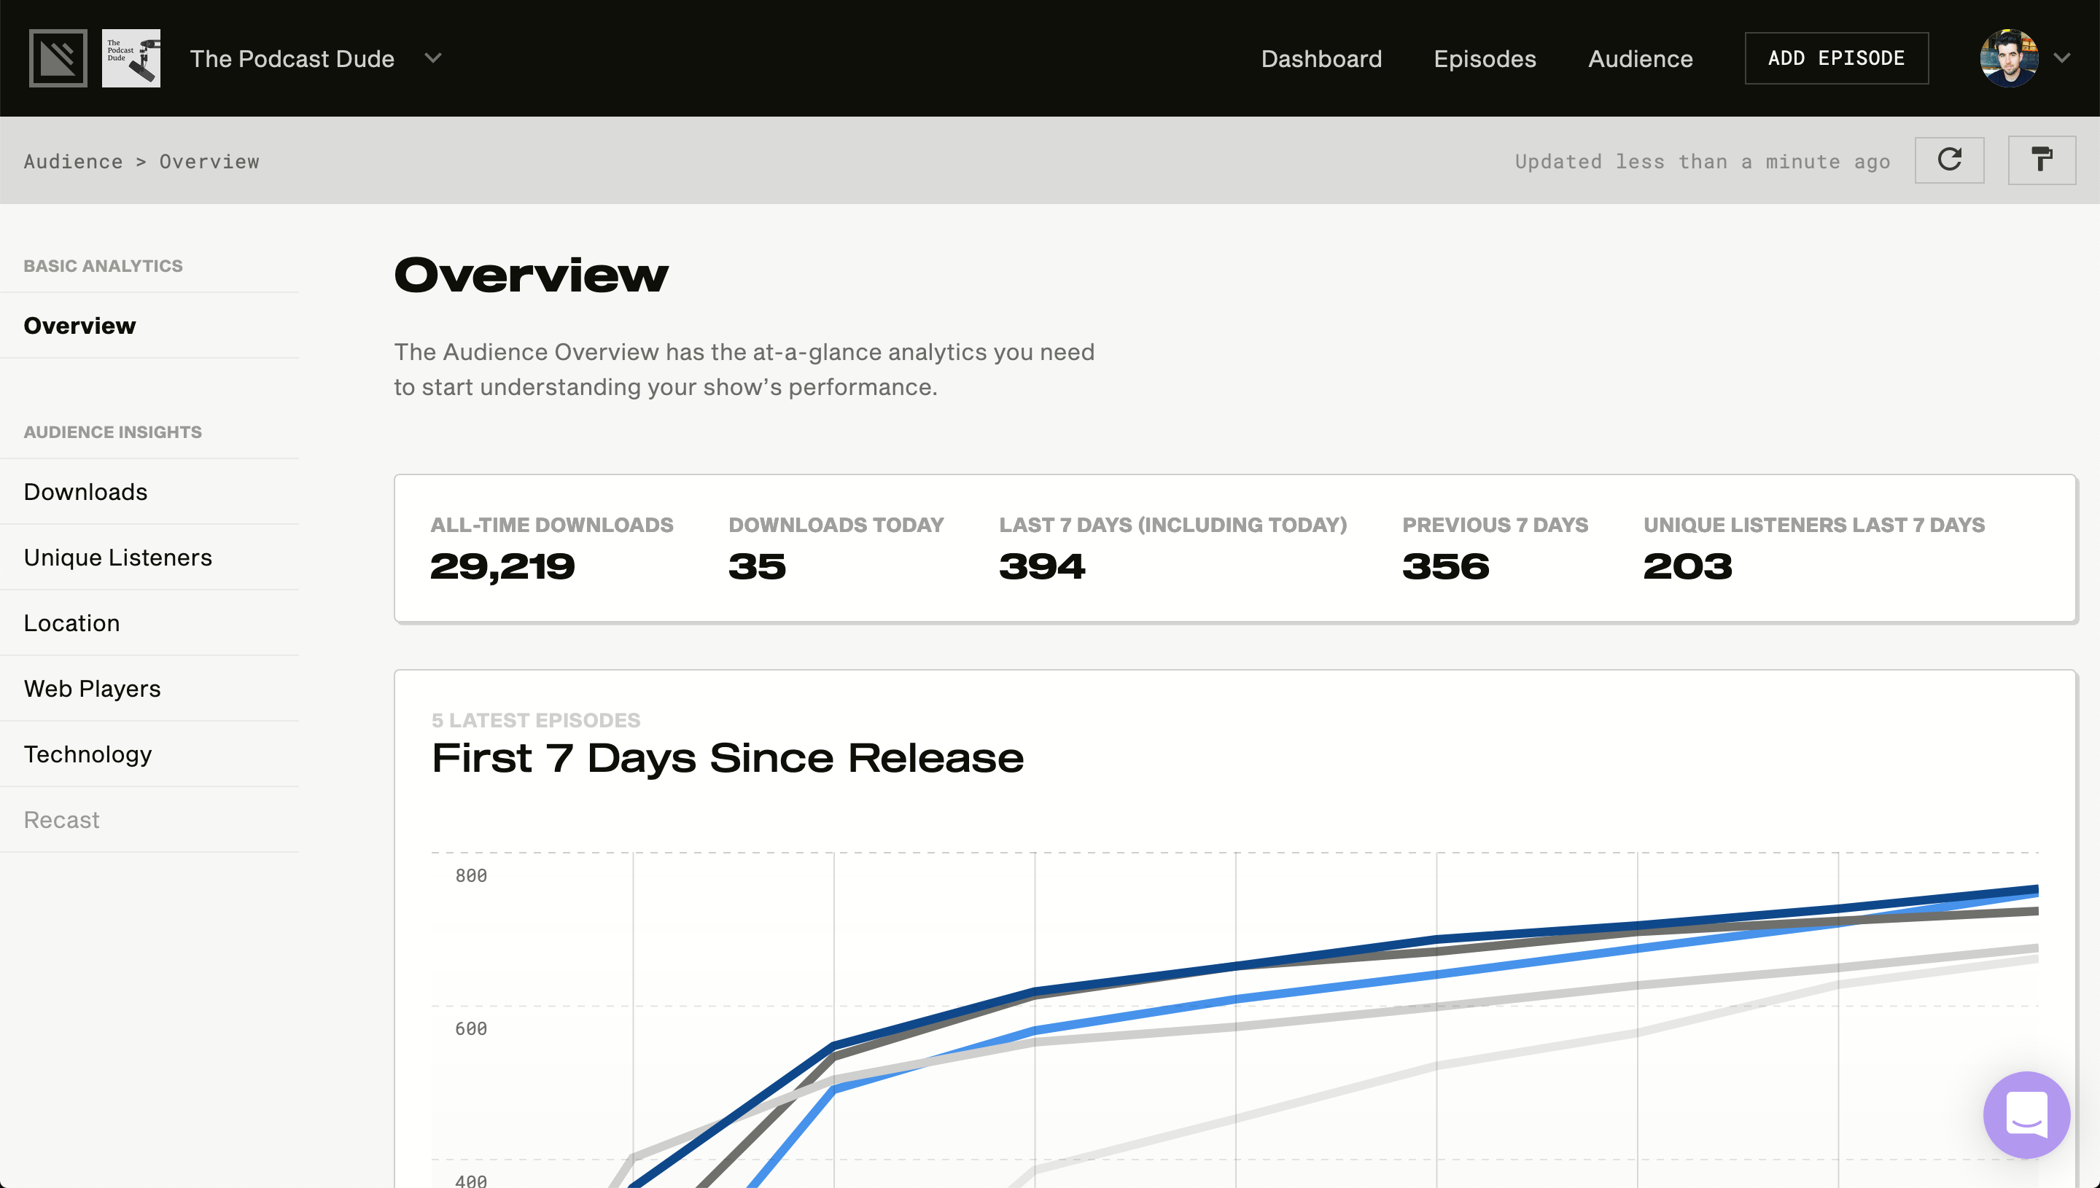Click the Updated less than a minute ago text
Screen dimensions: 2100x1188
(1703, 162)
